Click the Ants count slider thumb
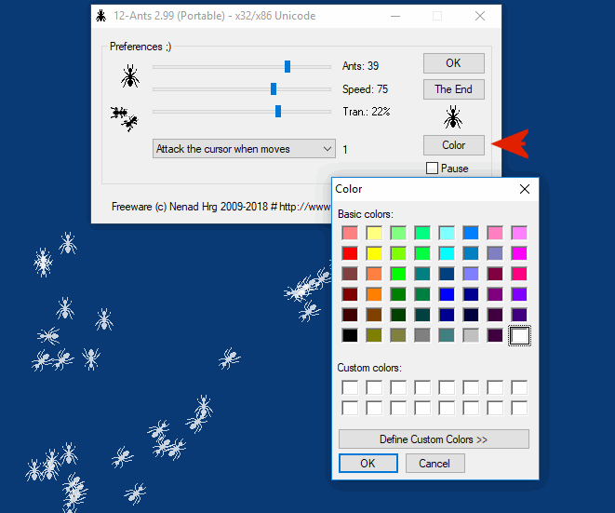The width and height of the screenshot is (615, 513). pos(287,66)
